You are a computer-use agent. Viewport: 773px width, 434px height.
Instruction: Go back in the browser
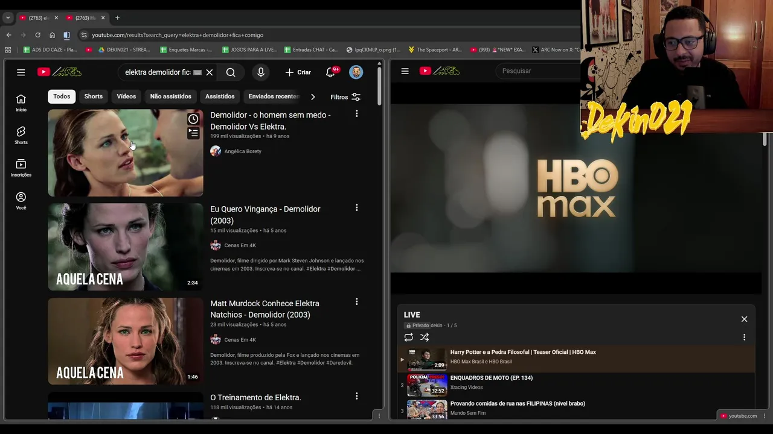click(8, 35)
